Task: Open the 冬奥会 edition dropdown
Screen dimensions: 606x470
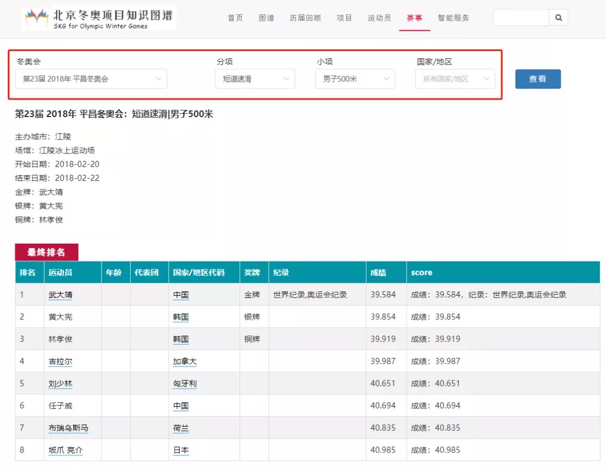Action: pos(91,79)
